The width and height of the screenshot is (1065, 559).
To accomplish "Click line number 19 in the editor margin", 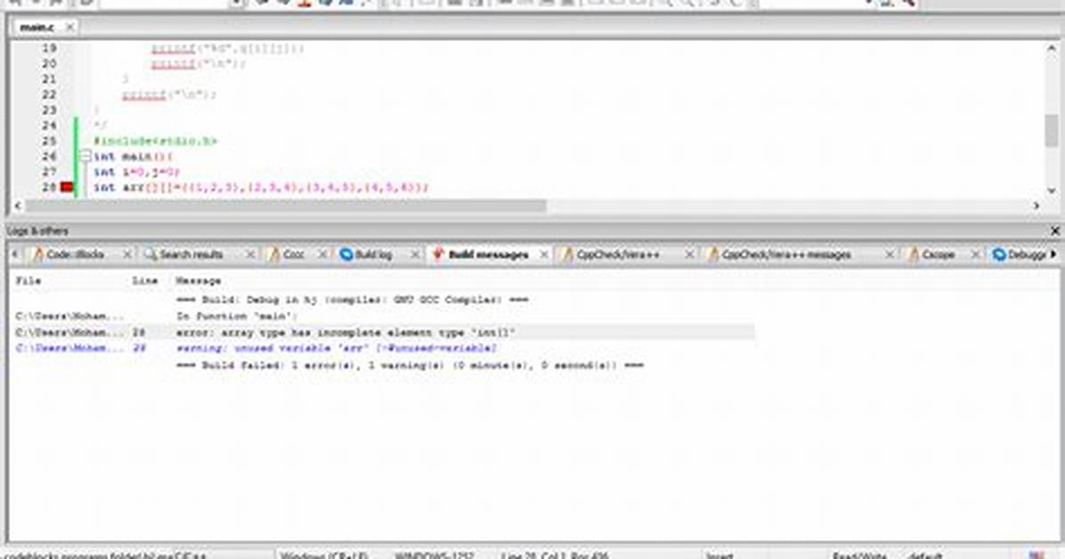I will (x=49, y=48).
